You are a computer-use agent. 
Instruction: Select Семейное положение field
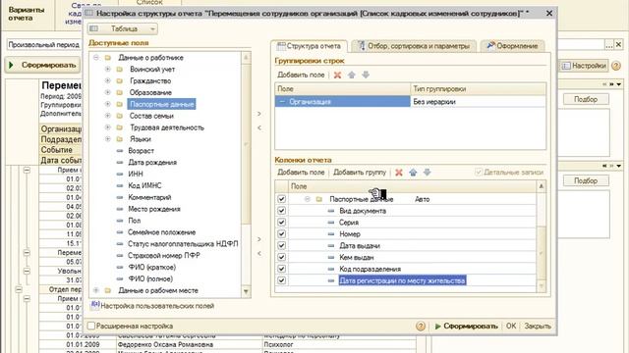pyautogui.click(x=161, y=232)
